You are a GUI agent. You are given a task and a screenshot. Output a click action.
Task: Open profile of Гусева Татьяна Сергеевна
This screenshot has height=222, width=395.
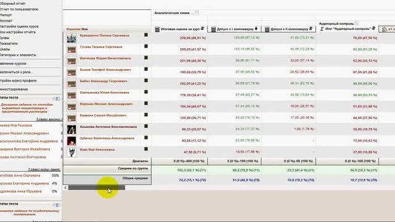[101, 47]
